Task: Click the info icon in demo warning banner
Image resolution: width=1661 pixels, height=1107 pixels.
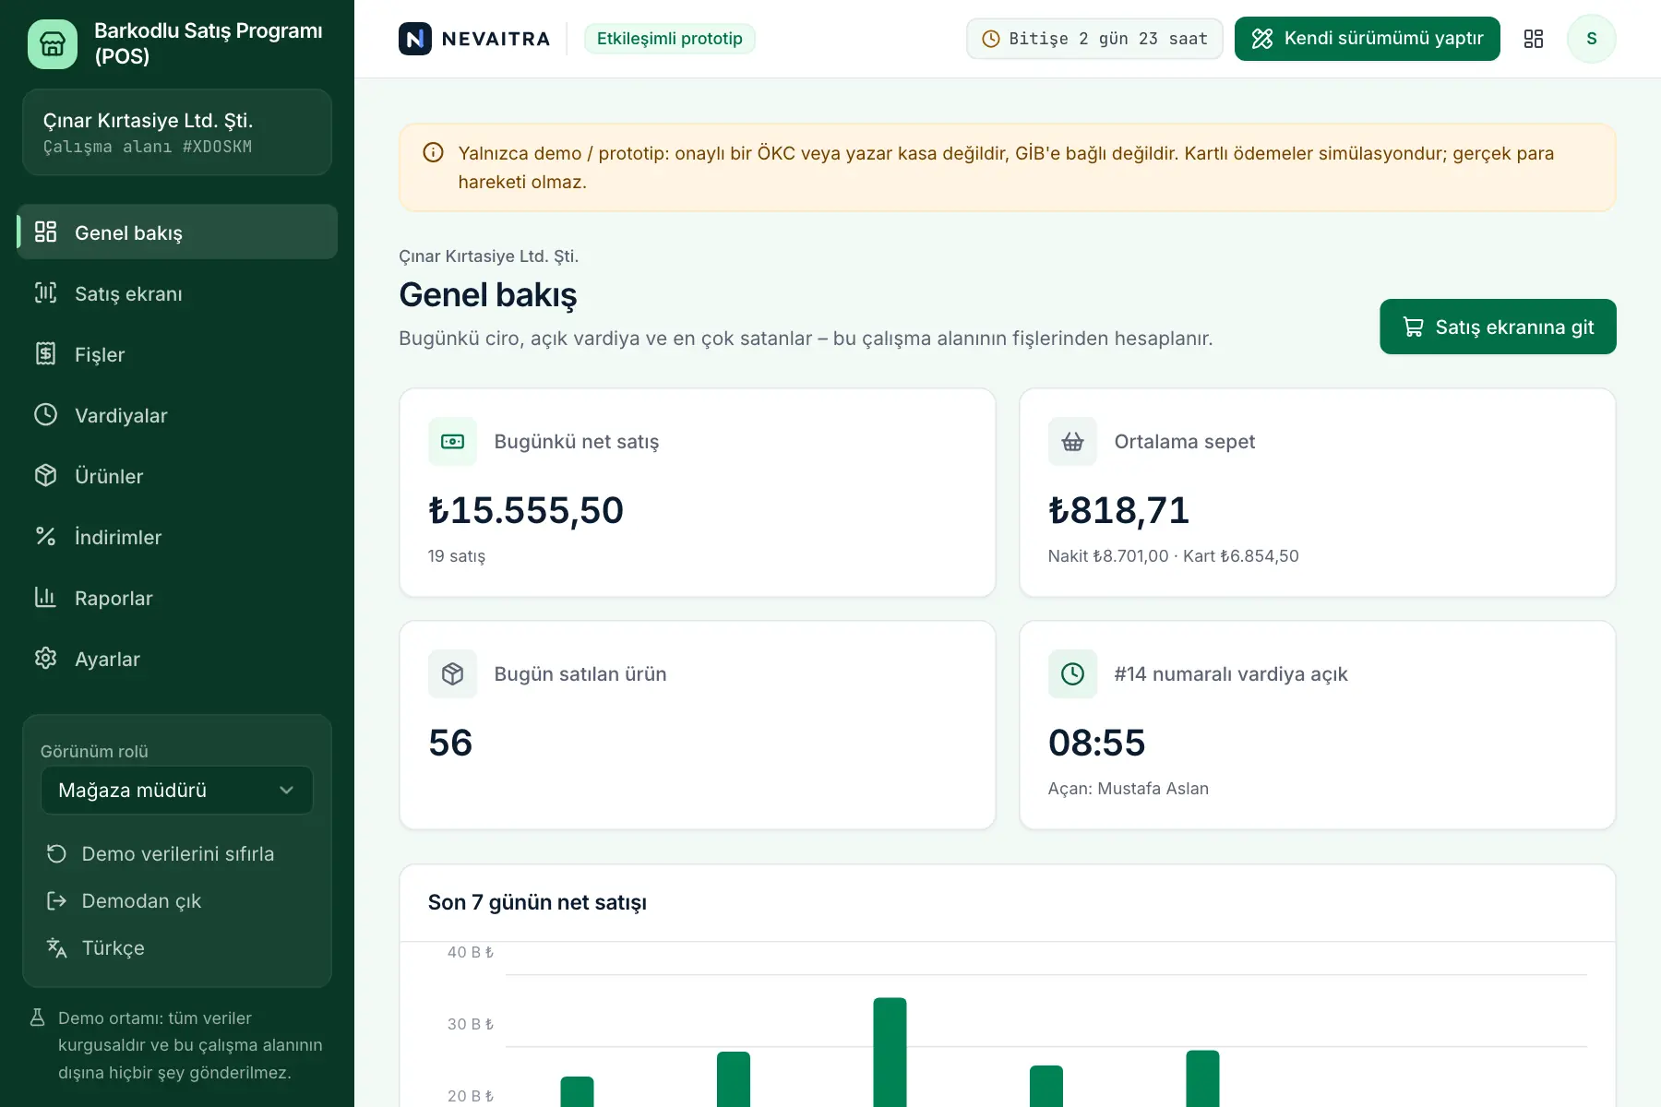Action: pyautogui.click(x=433, y=153)
